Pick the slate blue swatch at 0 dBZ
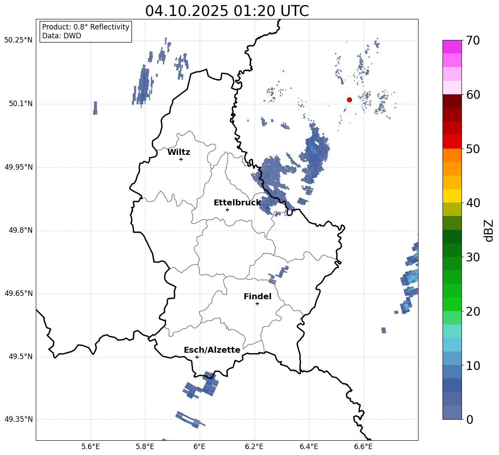This screenshot has width=499, height=455. (x=452, y=412)
